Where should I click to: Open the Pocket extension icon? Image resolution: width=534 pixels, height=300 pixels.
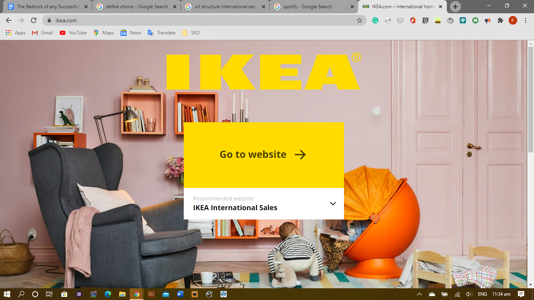(400, 20)
